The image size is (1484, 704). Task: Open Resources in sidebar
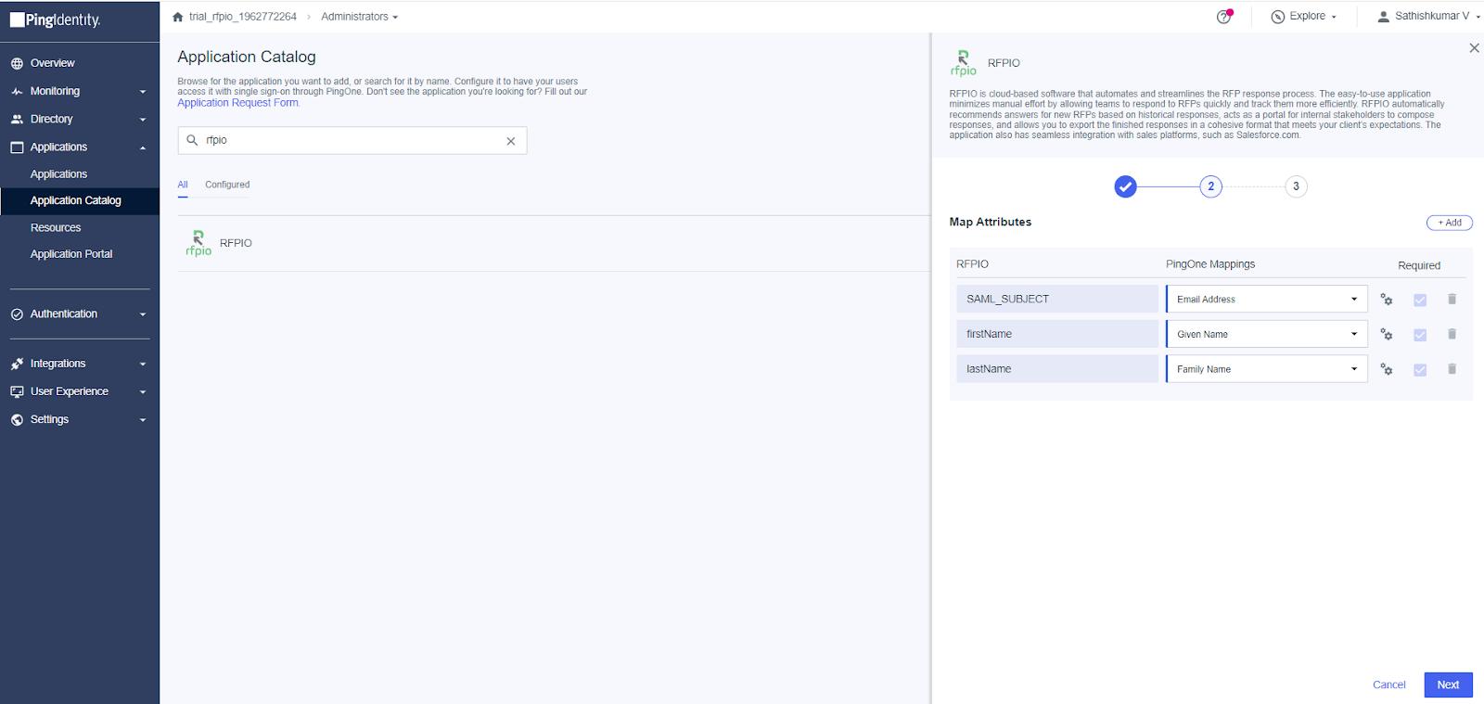click(x=56, y=227)
